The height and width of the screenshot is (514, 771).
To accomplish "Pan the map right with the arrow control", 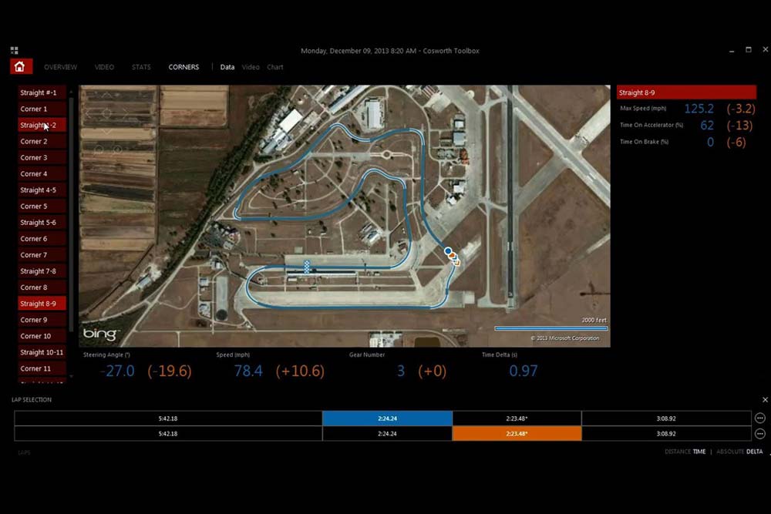I will 126,113.
